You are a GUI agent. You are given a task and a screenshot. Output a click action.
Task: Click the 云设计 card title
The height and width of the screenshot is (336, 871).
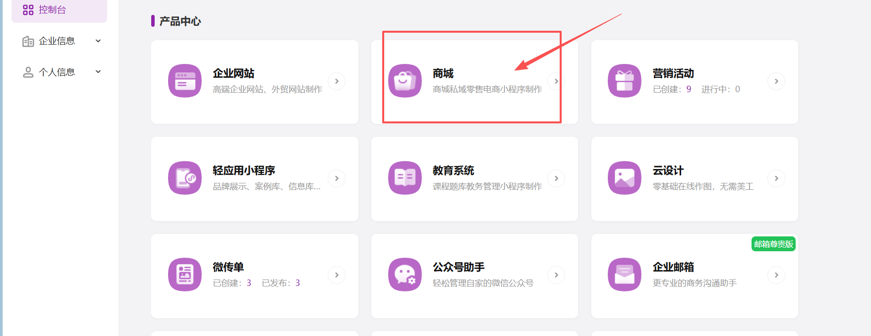point(668,170)
